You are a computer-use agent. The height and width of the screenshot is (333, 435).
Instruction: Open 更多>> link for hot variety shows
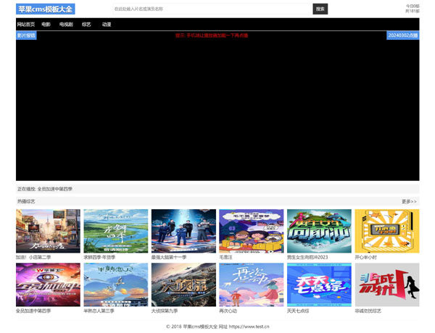pyautogui.click(x=409, y=201)
